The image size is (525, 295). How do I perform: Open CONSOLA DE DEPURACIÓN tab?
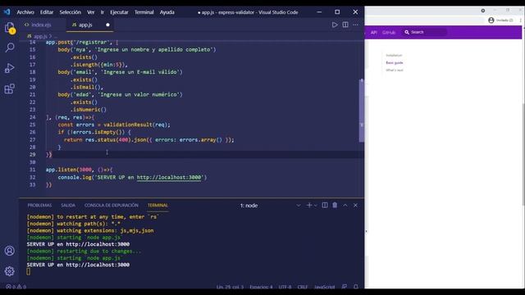pyautogui.click(x=112, y=205)
